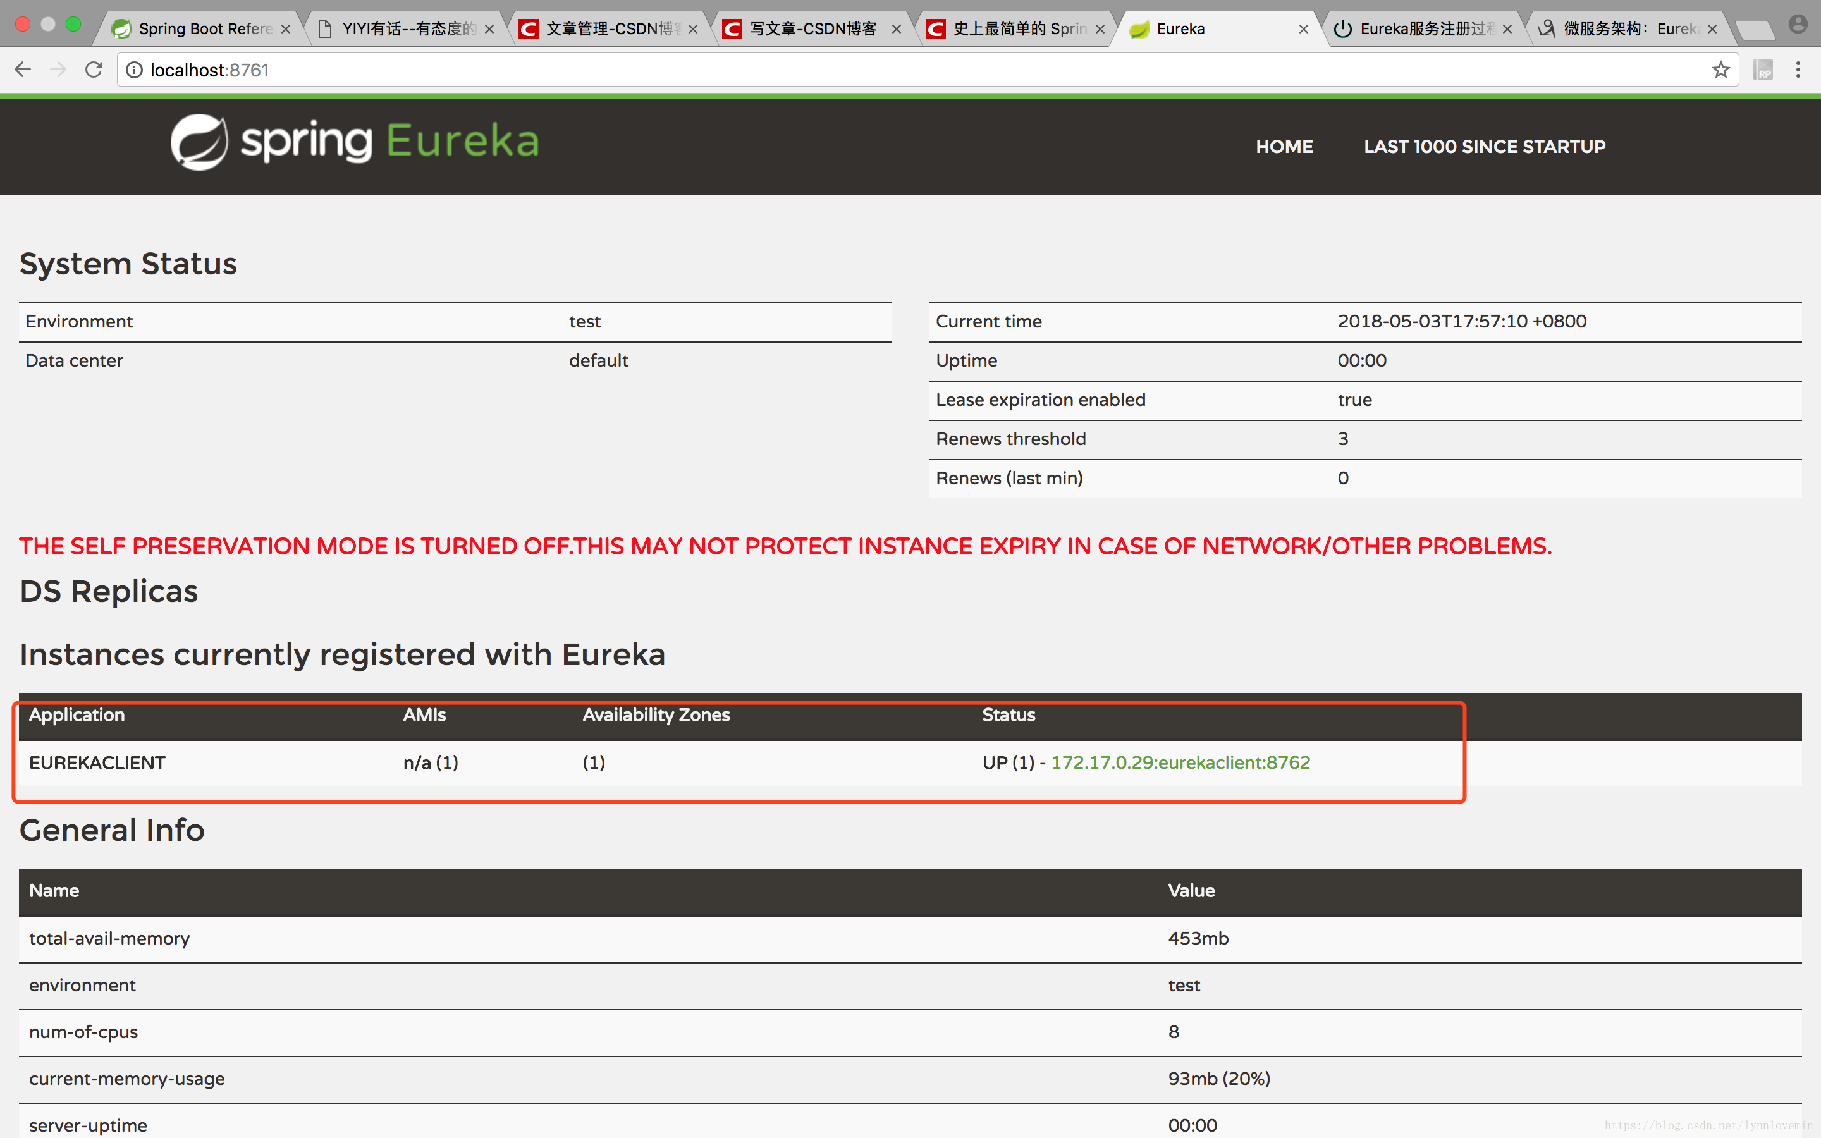Click the browser forward arrow
Image resolution: width=1821 pixels, height=1138 pixels.
[x=58, y=70]
